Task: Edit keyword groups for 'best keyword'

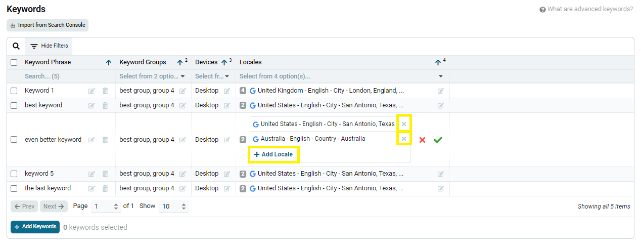Action: (182, 106)
